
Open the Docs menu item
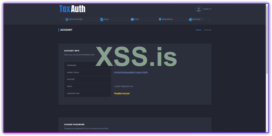click(104, 19)
